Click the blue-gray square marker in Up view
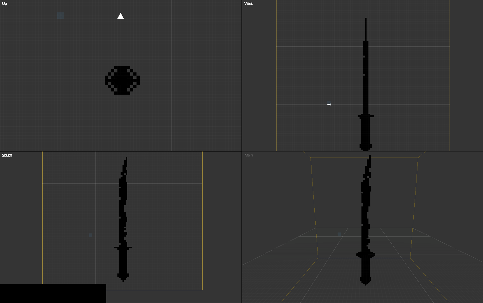Image resolution: width=483 pixels, height=303 pixels. click(60, 16)
